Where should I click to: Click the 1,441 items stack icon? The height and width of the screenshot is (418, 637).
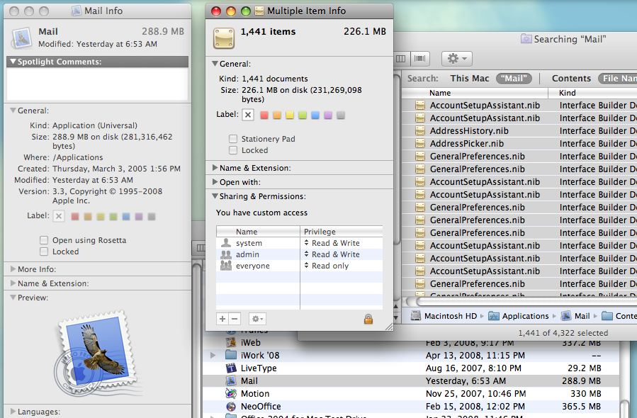224,38
